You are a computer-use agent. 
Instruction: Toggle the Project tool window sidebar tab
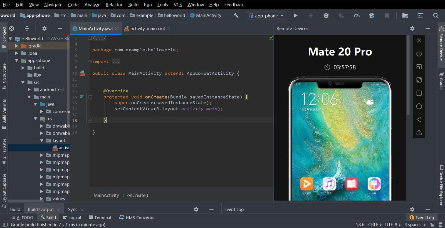click(x=4, y=36)
